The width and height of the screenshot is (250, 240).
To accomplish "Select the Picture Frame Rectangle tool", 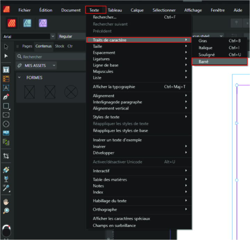I will click(6, 115).
